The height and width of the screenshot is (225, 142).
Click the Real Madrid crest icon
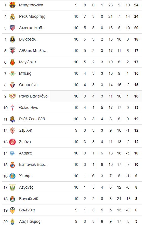pyautogui.click(x=12, y=16)
